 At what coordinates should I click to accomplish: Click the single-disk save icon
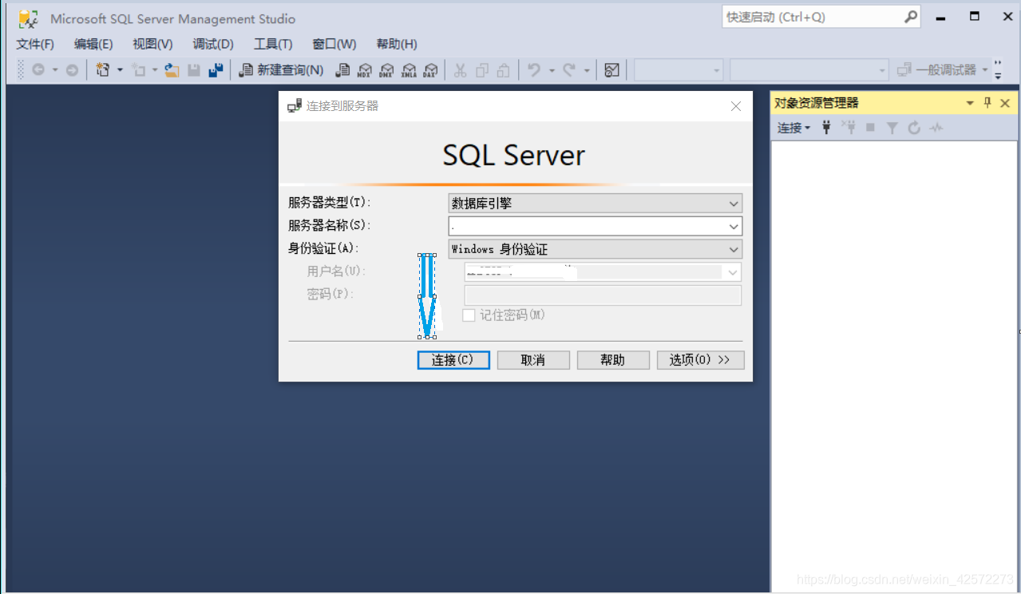click(193, 70)
